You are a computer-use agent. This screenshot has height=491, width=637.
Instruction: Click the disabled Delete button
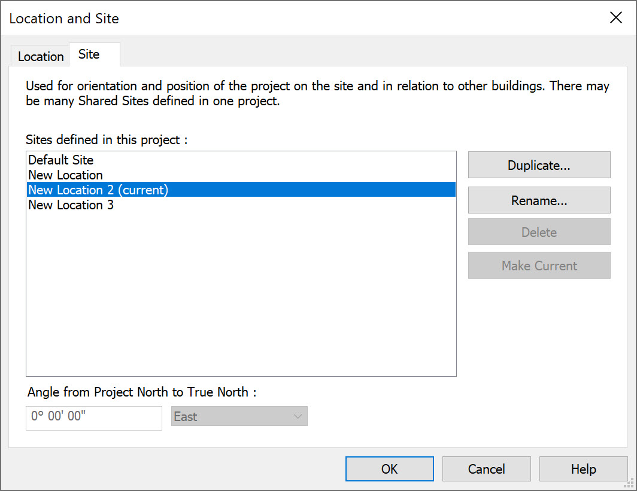click(x=538, y=232)
